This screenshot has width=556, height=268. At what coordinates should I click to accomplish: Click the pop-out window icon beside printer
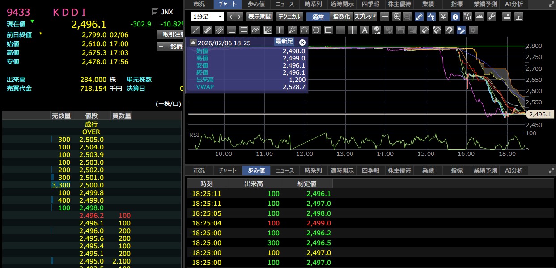(x=519, y=17)
